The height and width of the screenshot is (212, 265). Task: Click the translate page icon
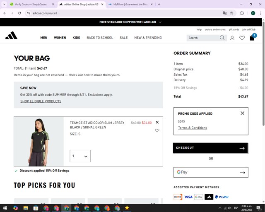[x=225, y=13]
